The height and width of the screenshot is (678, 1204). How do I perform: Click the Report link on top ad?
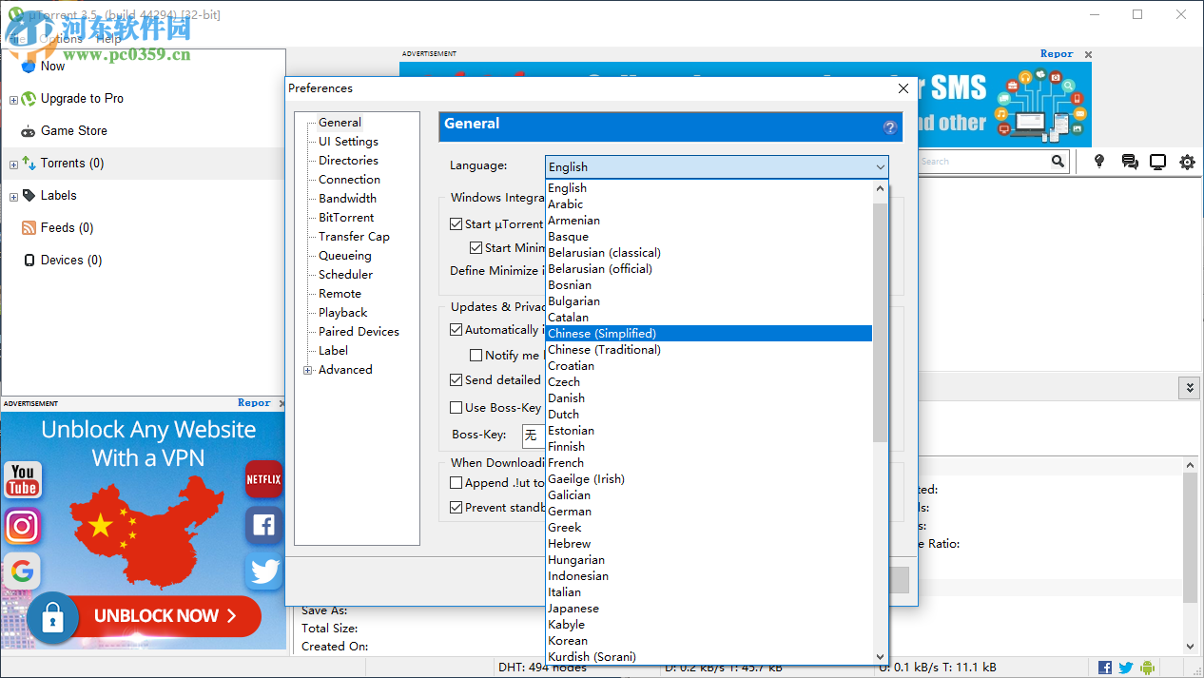[1057, 54]
